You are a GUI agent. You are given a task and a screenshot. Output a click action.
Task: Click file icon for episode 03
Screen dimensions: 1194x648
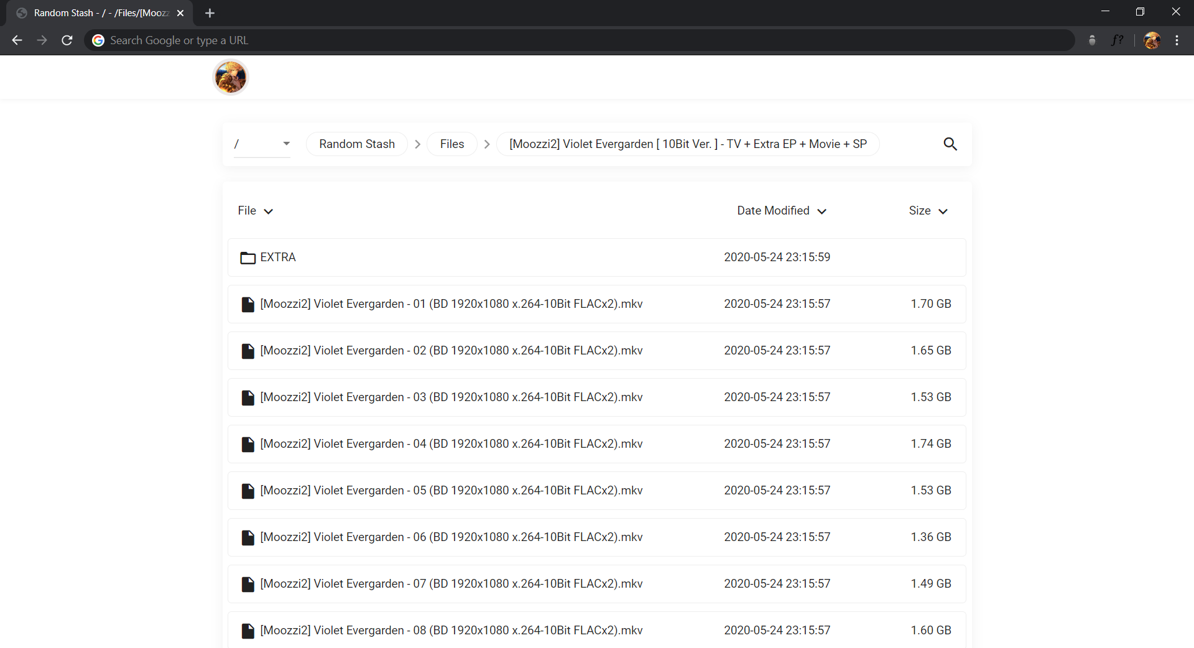pos(248,397)
